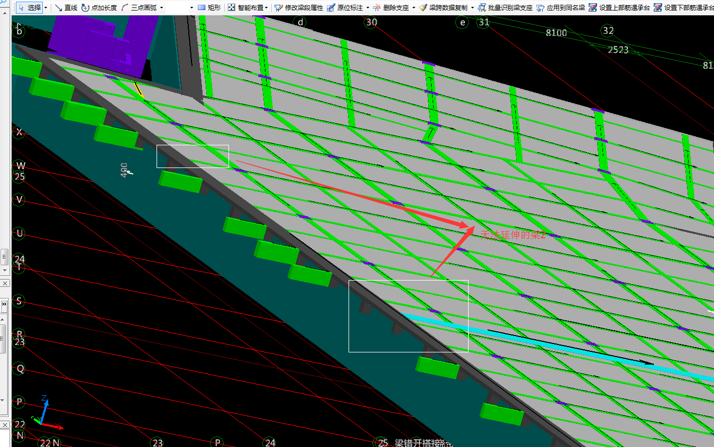Close the upper left docked panel
Viewport: 714px width, 447px height.
click(5, 284)
